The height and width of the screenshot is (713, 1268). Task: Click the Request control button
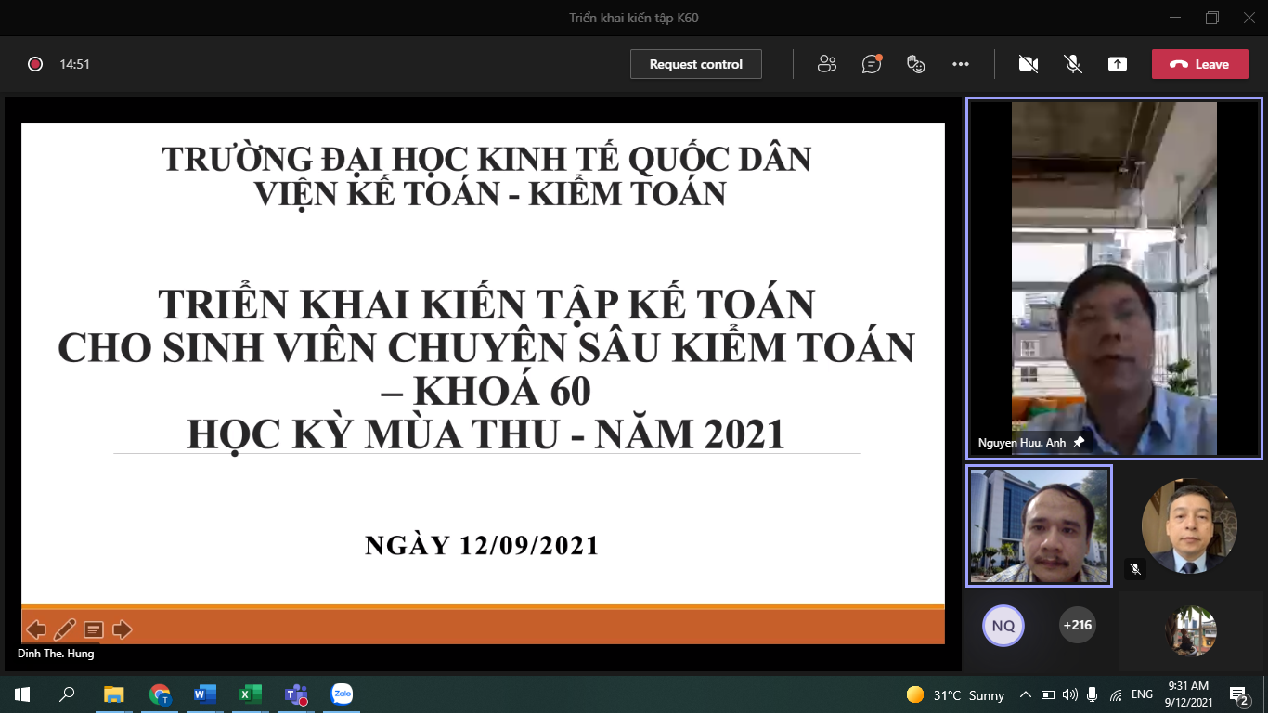coord(696,64)
